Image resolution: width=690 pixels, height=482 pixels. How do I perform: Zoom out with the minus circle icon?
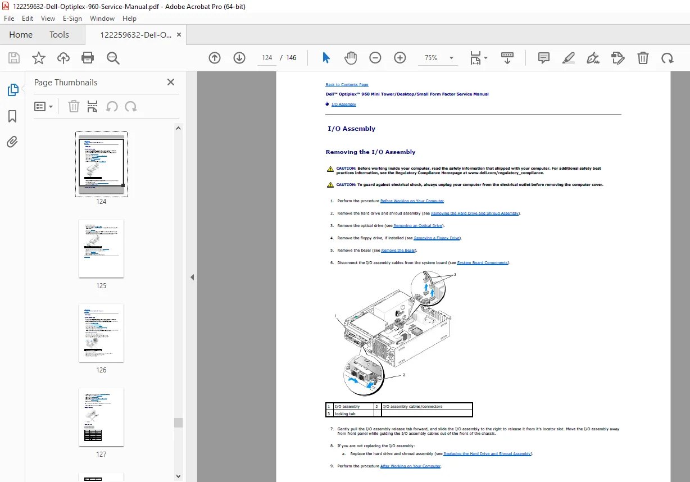click(x=375, y=58)
